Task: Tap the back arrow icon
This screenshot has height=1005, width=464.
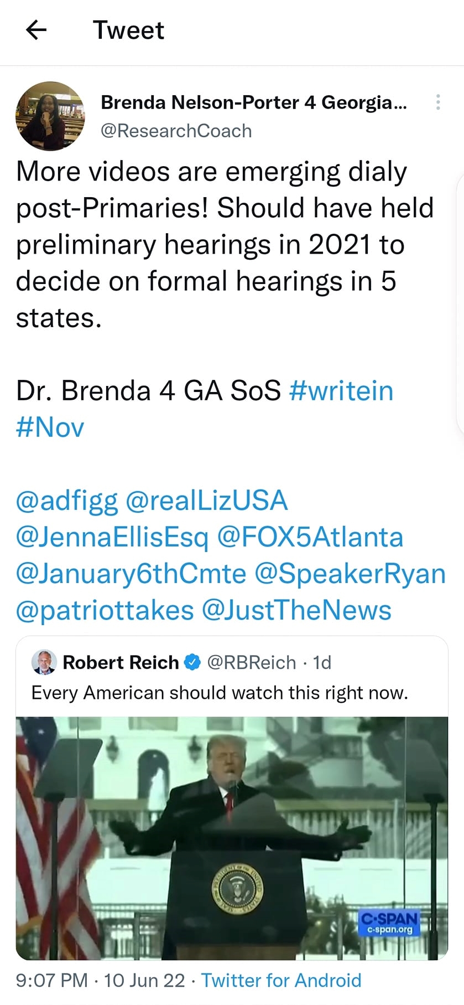Action: point(36,30)
